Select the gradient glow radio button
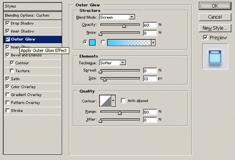 pos(103,42)
